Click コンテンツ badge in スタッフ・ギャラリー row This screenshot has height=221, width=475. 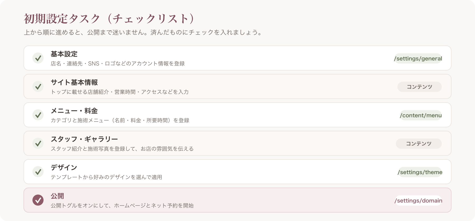pyautogui.click(x=419, y=144)
